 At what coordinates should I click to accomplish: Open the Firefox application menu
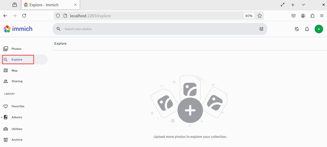coord(322,16)
